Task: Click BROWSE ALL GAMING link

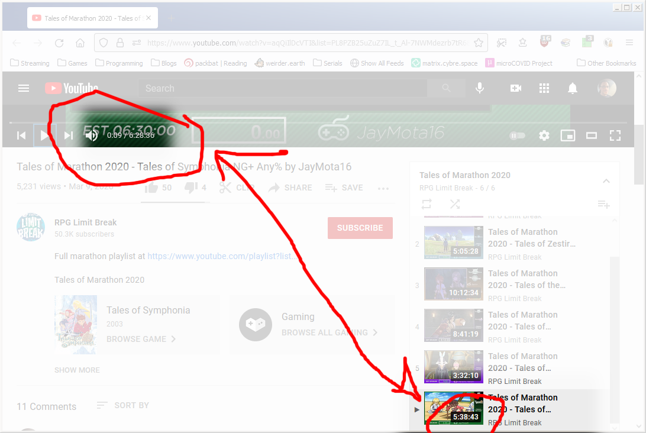Action: [329, 332]
